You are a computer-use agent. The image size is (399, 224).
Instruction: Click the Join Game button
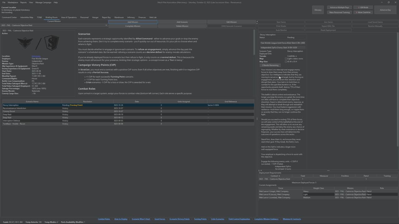[328, 22]
